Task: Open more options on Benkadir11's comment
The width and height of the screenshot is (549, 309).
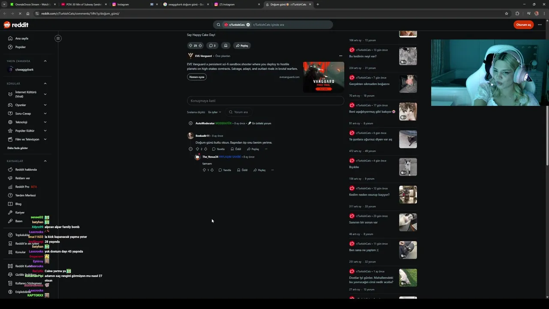Action: click(x=266, y=149)
